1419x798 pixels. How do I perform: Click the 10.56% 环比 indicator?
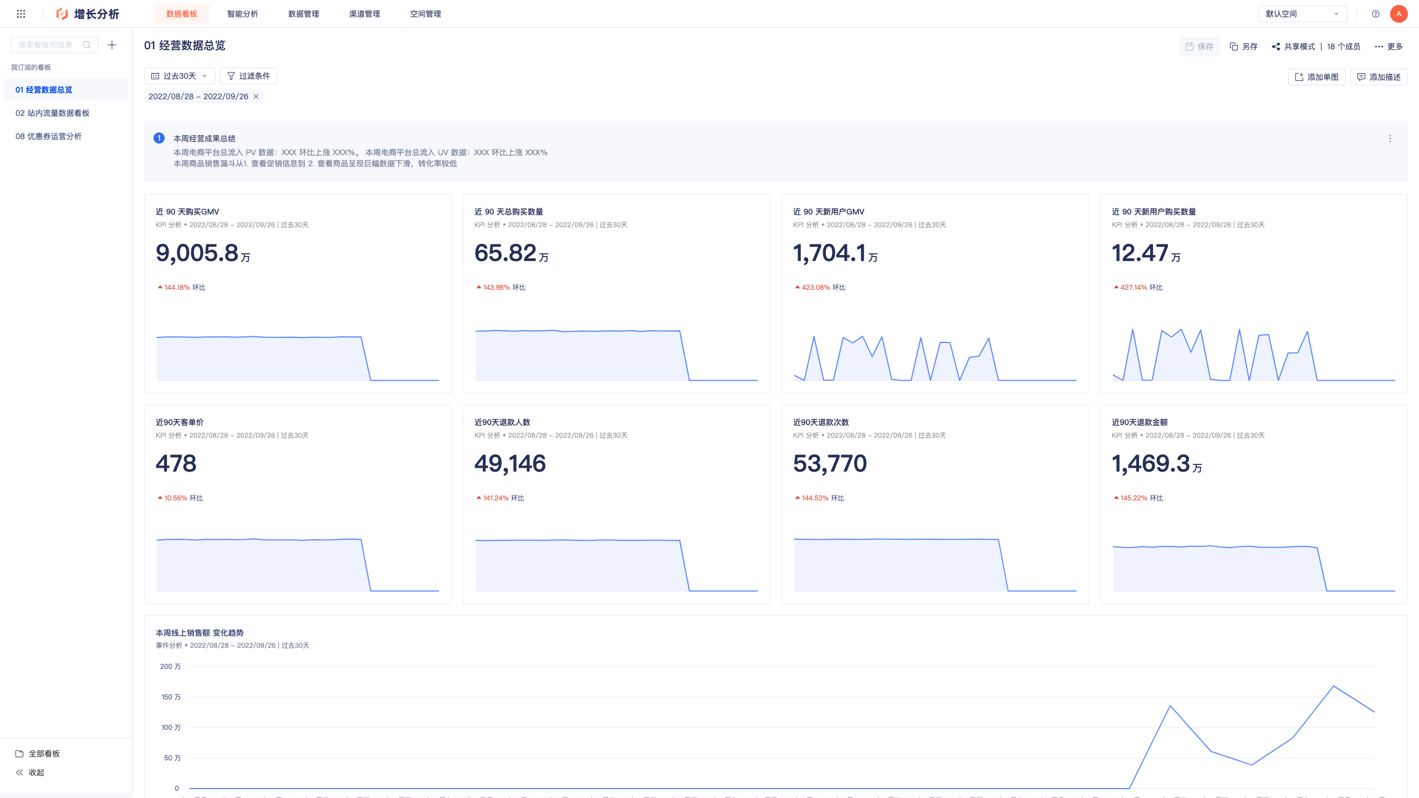(181, 498)
